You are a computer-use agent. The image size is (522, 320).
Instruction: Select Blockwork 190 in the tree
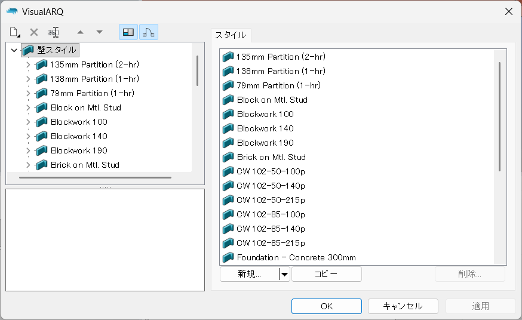click(79, 150)
